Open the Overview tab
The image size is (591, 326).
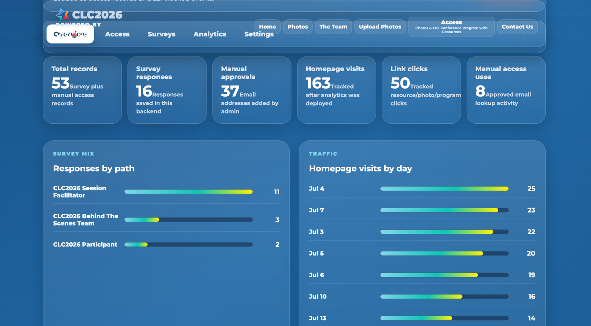coord(70,34)
